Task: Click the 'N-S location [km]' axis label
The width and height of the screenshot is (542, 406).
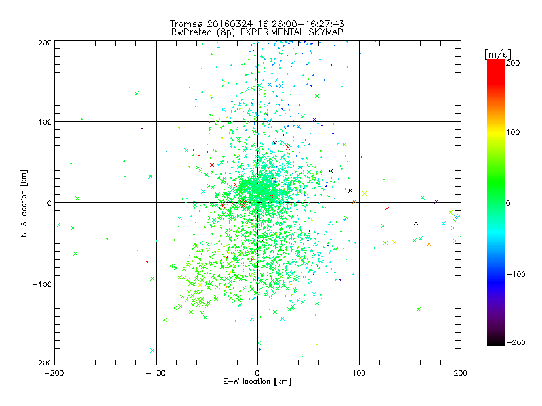Action: coord(24,203)
